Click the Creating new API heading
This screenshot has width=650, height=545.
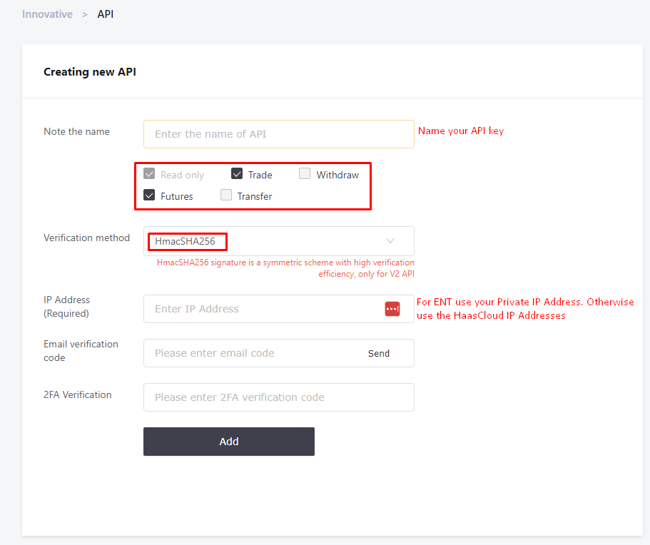click(89, 71)
